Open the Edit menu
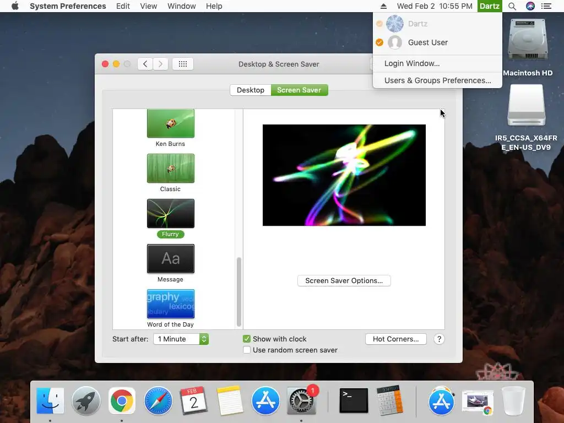Screen dimensions: 564x423 123,6
